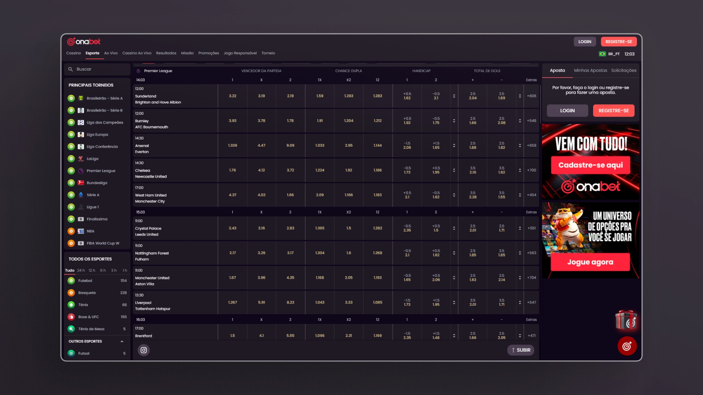This screenshot has width=703, height=395.
Task: Switch to Minhas Apostas tab
Action: tap(590, 70)
